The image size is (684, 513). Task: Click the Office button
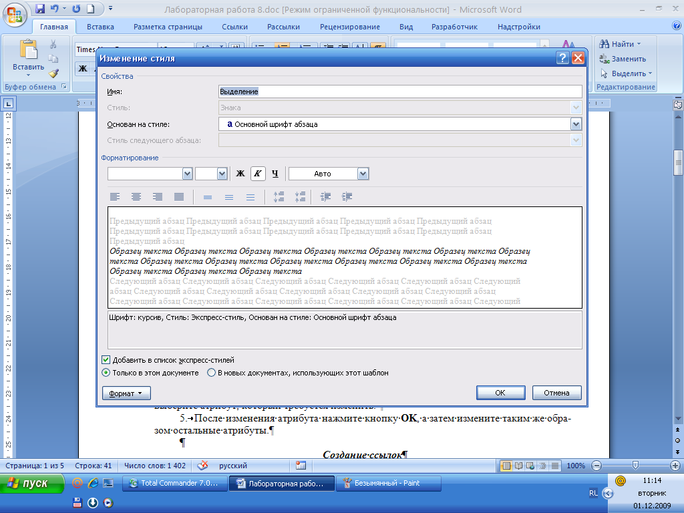point(15,15)
